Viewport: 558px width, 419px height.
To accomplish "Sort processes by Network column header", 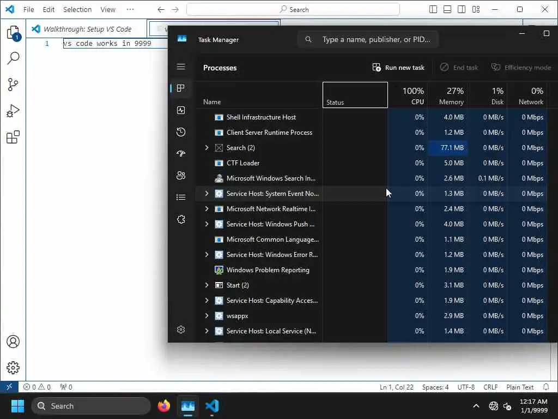I will coord(527,95).
